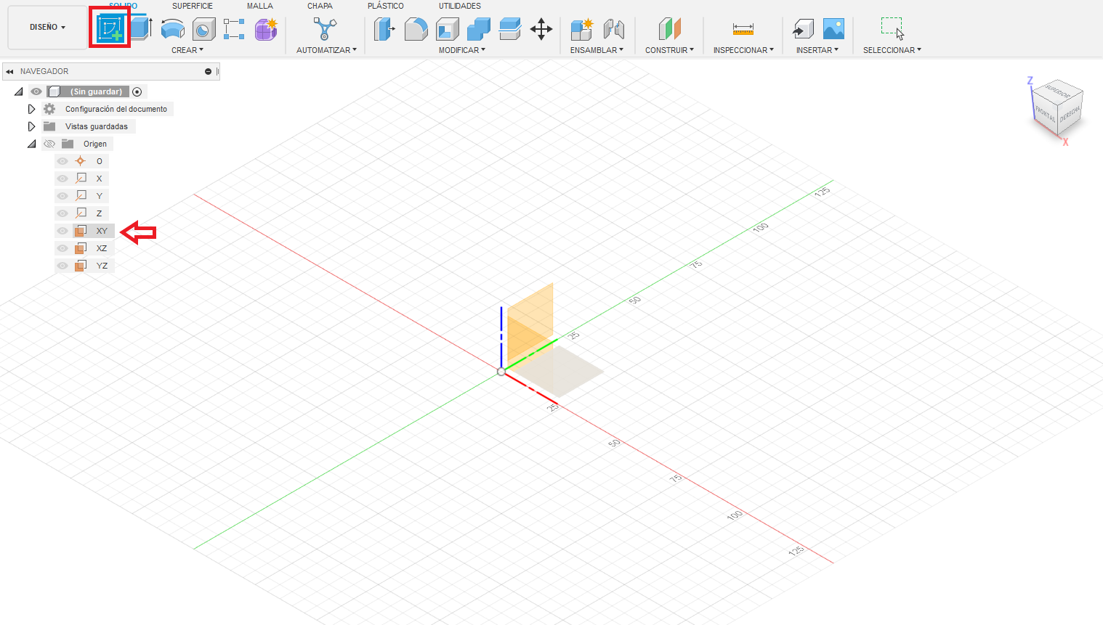Select the Vistas guardadas item
1103x625 pixels.
[x=97, y=126]
